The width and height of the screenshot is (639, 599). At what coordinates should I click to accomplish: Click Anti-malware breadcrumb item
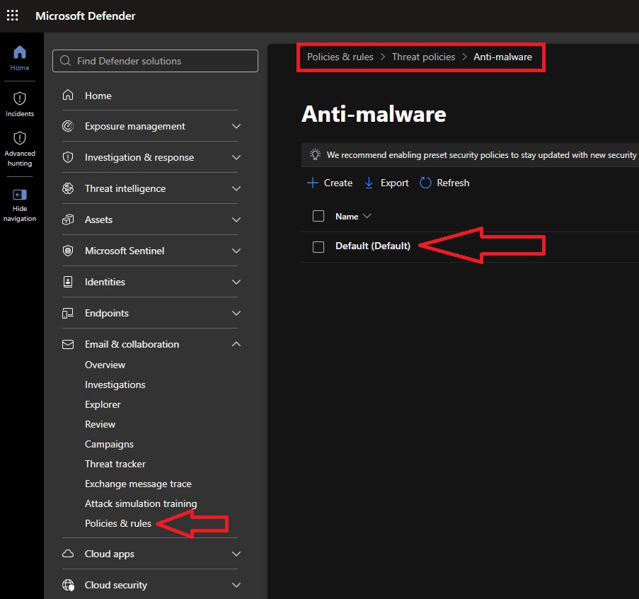(x=502, y=57)
